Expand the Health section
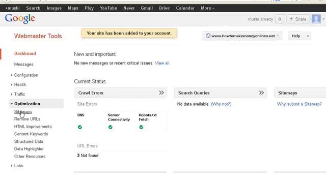This screenshot has width=326, height=183. pyautogui.click(x=20, y=85)
